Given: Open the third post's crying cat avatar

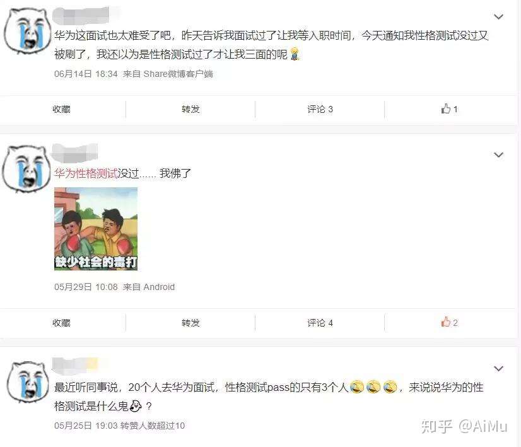Looking at the screenshot, I should click(x=28, y=382).
